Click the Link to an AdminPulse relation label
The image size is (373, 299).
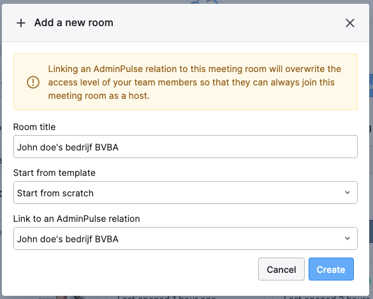(x=77, y=219)
